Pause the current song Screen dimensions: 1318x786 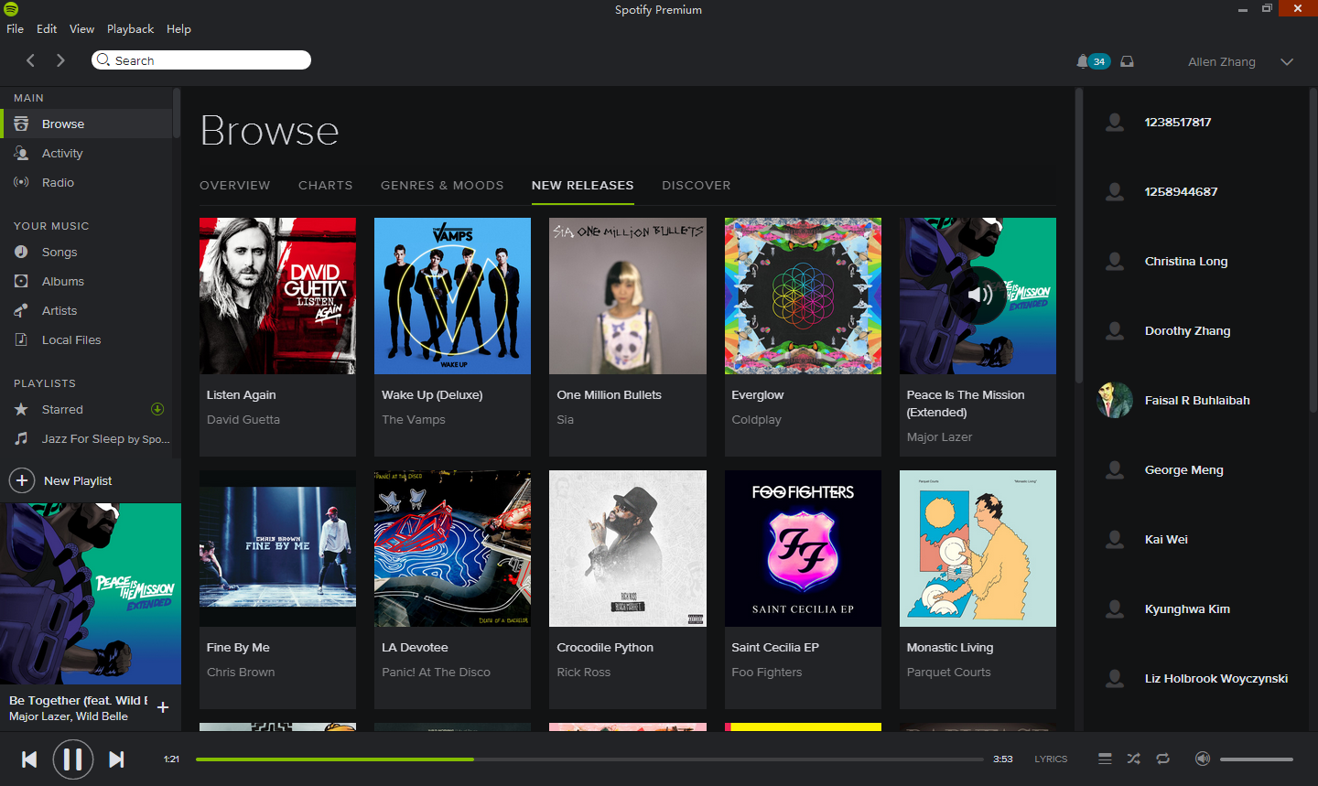(x=73, y=759)
